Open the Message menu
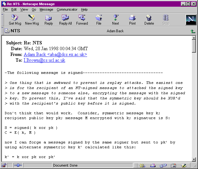 point(46,9)
